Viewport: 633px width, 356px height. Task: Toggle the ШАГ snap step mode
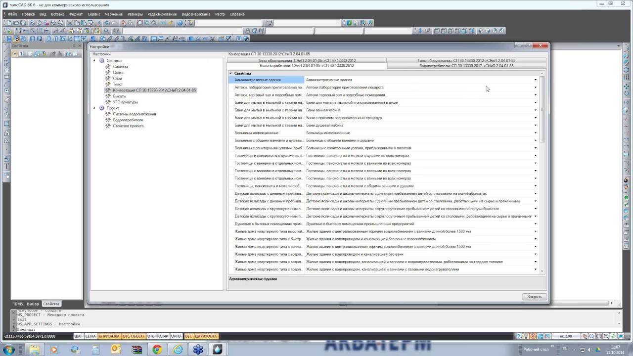(78, 336)
